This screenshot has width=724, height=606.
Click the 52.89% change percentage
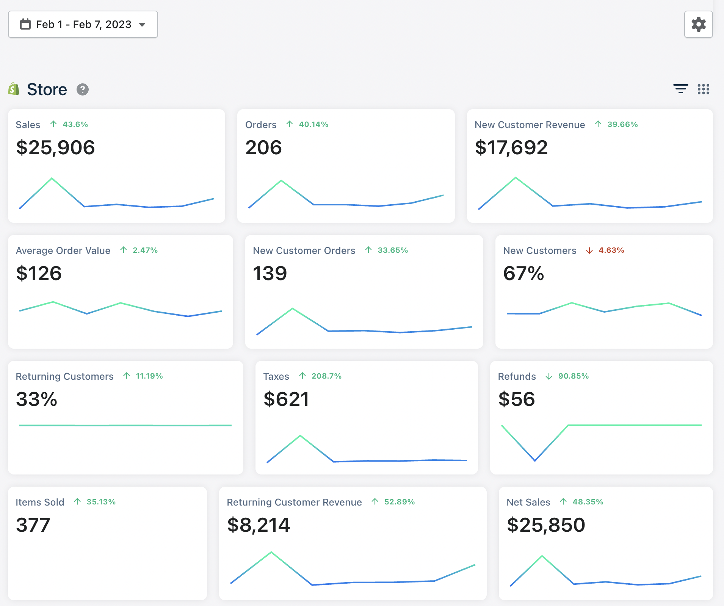399,502
